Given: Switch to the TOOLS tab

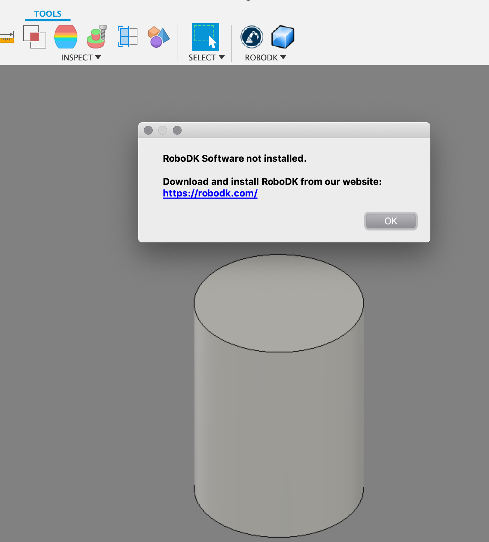Looking at the screenshot, I should tap(48, 14).
